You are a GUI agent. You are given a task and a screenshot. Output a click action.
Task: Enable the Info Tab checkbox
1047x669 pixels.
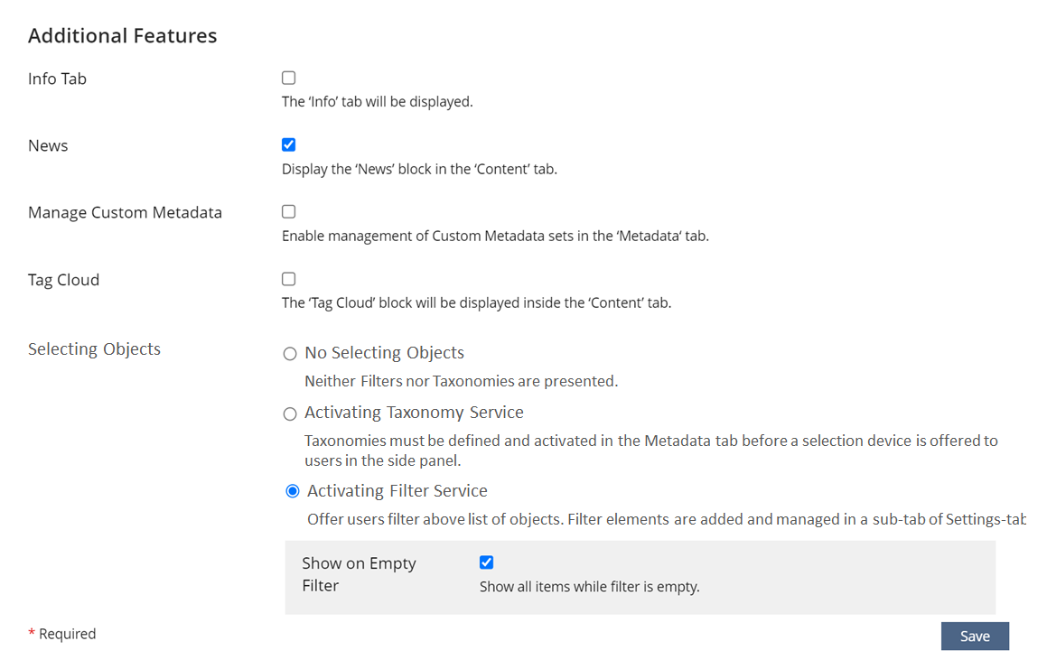289,79
